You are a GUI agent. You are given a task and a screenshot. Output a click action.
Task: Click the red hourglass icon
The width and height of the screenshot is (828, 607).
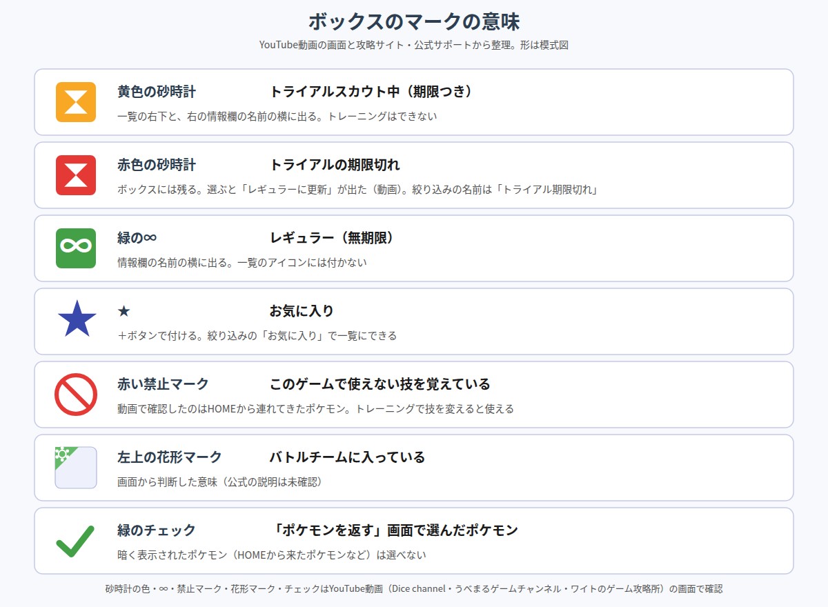pyautogui.click(x=76, y=175)
